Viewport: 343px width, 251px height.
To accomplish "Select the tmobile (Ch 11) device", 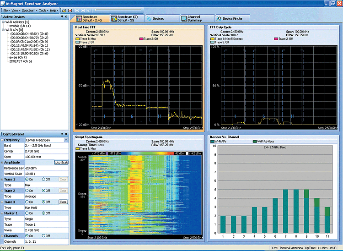I will pyautogui.click(x=20, y=26).
